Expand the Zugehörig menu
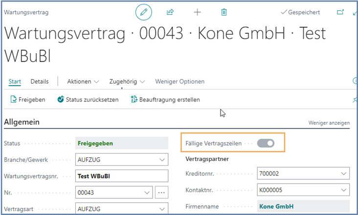The height and width of the screenshot is (215, 358). [x=127, y=82]
